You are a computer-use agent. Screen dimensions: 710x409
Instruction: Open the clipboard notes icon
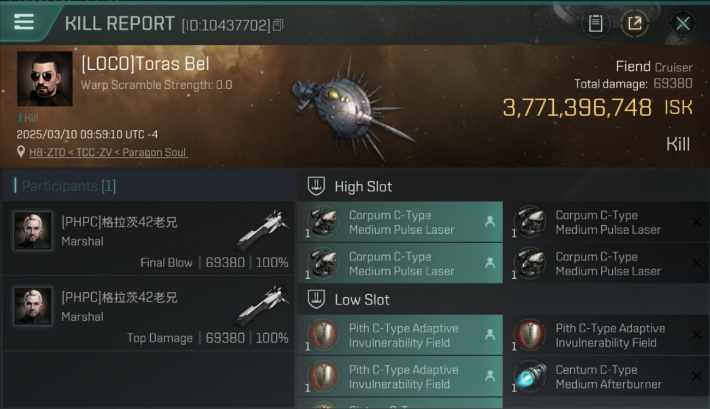point(595,23)
